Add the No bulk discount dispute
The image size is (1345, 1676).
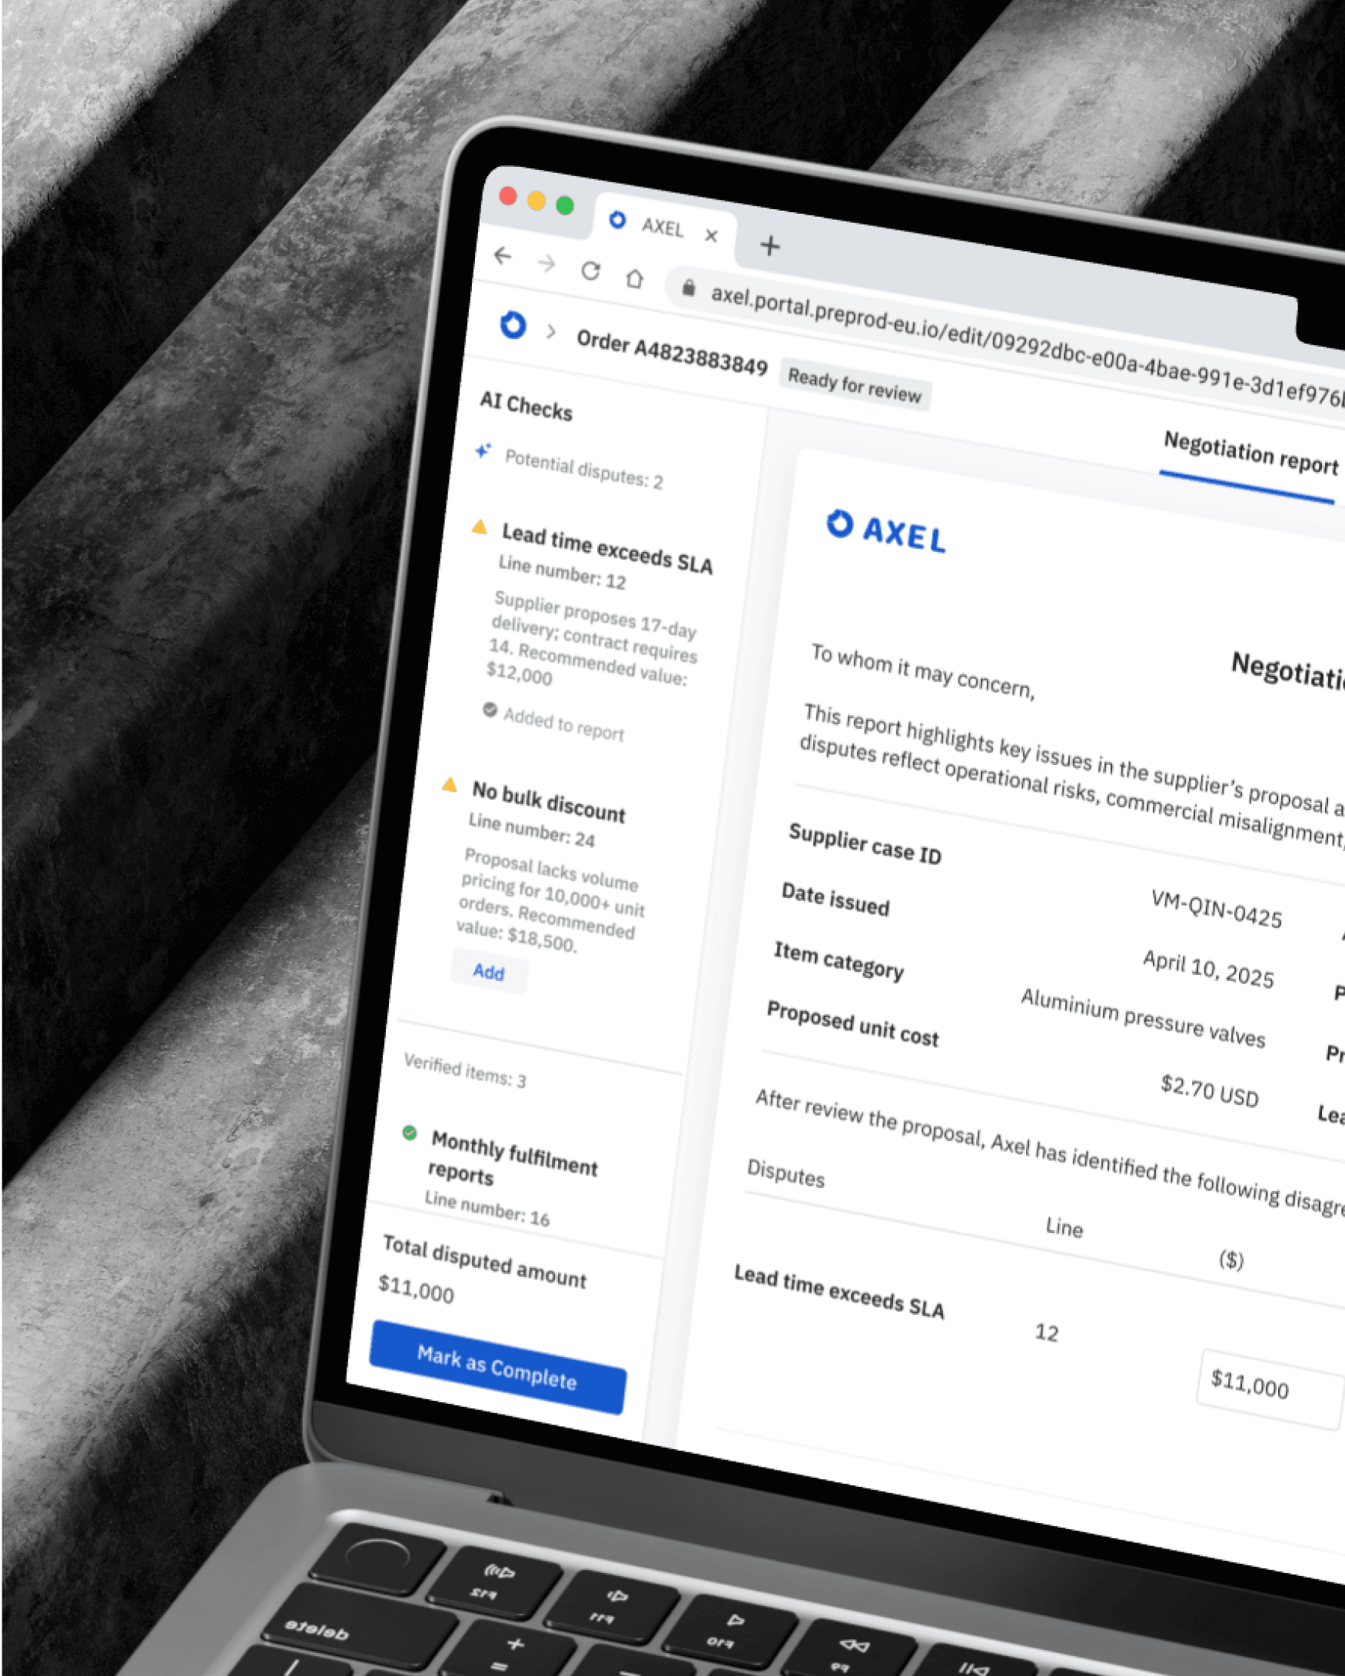tap(489, 972)
